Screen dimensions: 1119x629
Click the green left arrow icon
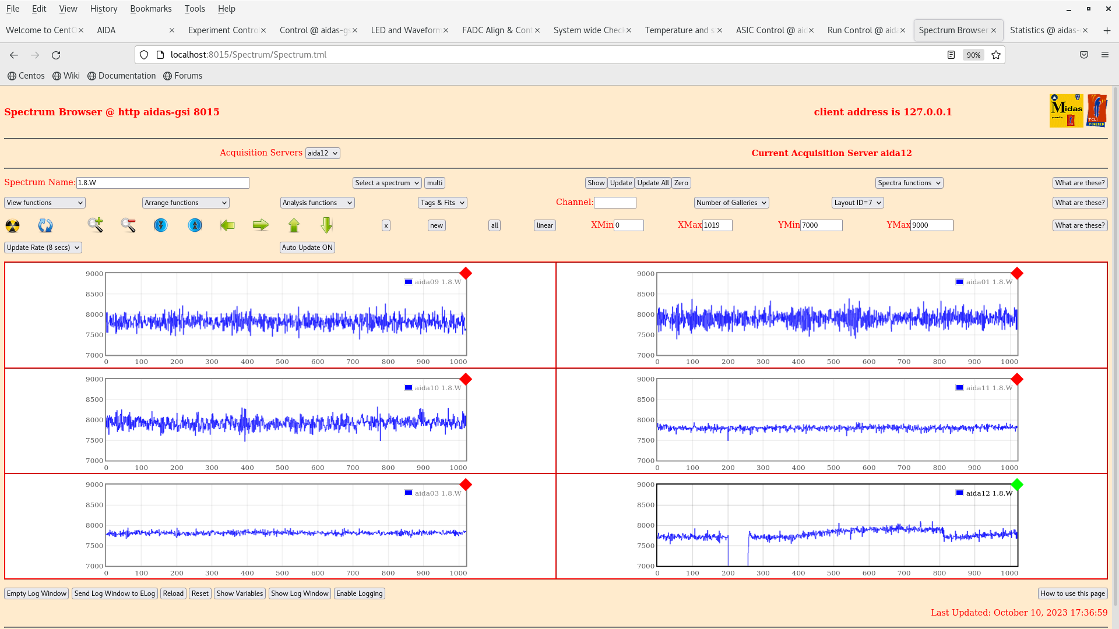tap(227, 225)
